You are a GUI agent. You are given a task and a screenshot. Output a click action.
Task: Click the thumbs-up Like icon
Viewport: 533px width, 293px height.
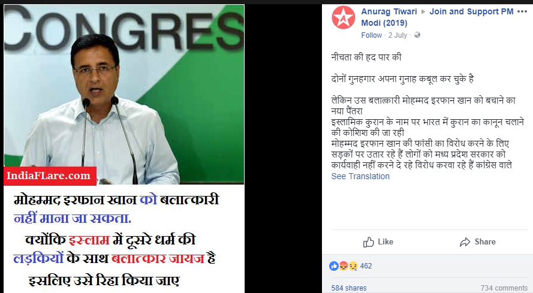click(369, 242)
